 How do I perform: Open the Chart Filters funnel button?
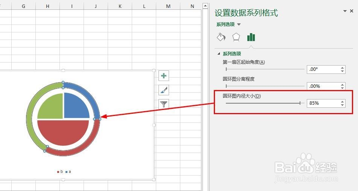coord(164,104)
